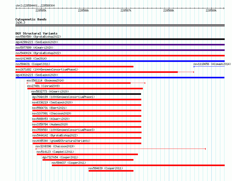Click the red bar under nsv4085340
Viewport: 232px width, 181px height.
tap(87, 143)
